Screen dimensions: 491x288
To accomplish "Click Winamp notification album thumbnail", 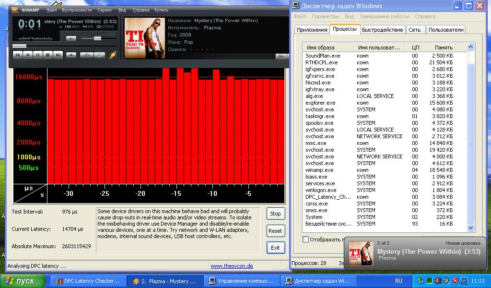I will pos(361,253).
